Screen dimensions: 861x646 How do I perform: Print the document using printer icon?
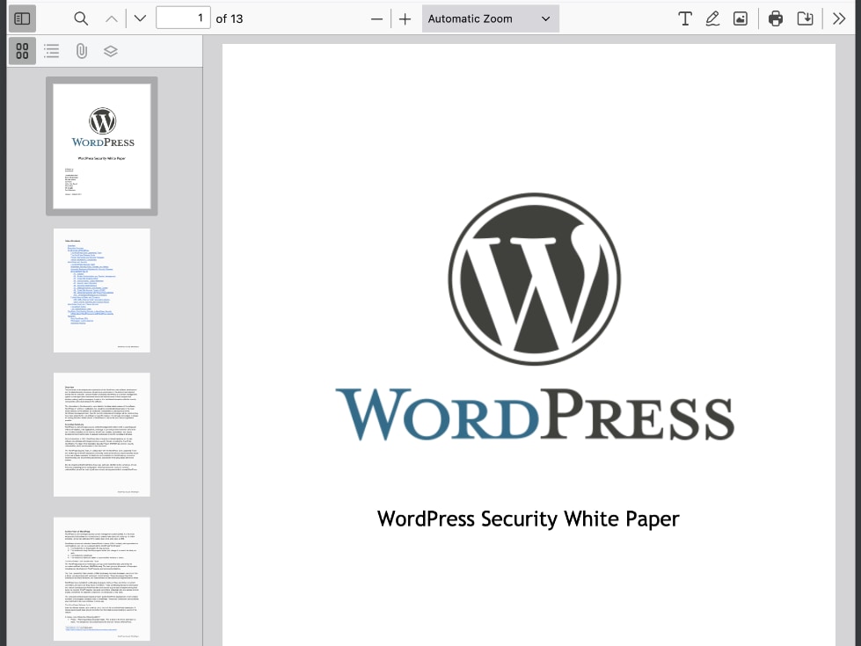pyautogui.click(x=776, y=18)
